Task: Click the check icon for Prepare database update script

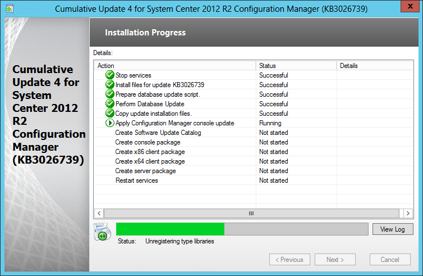Action: click(x=110, y=94)
